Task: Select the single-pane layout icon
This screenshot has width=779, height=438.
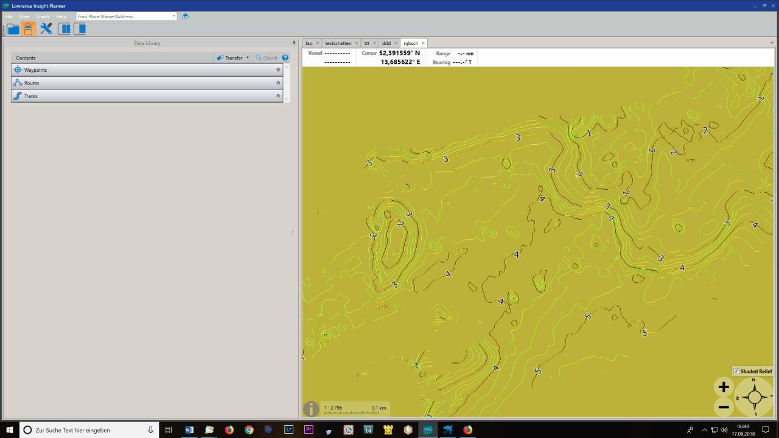Action: [x=80, y=29]
